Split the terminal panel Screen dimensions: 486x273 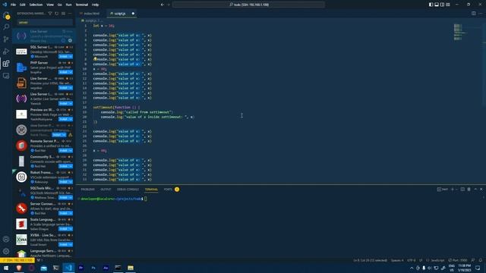click(462, 189)
